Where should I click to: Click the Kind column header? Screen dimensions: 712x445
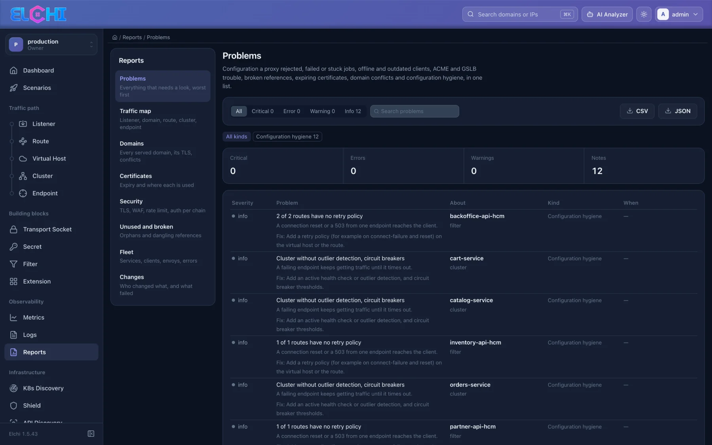click(553, 203)
